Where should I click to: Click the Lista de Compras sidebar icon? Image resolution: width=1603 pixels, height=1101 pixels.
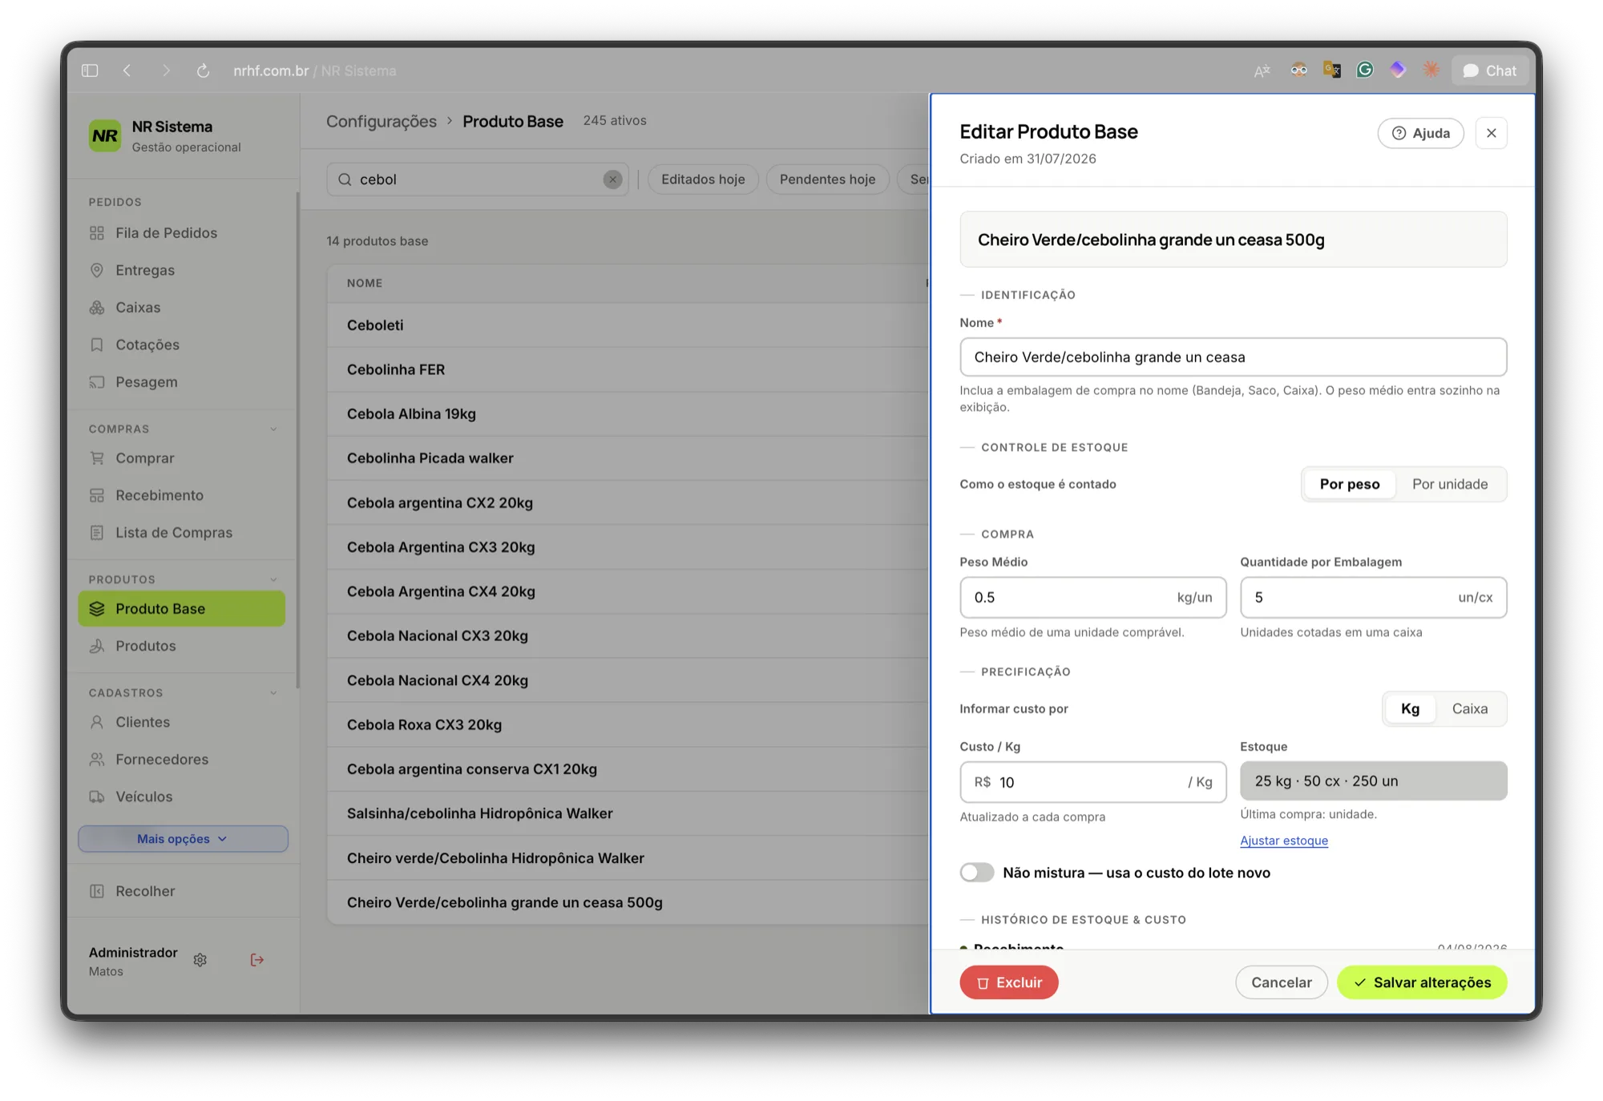pos(97,533)
